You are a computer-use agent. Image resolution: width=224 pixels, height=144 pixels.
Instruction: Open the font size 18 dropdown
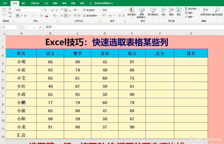pos(49,10)
